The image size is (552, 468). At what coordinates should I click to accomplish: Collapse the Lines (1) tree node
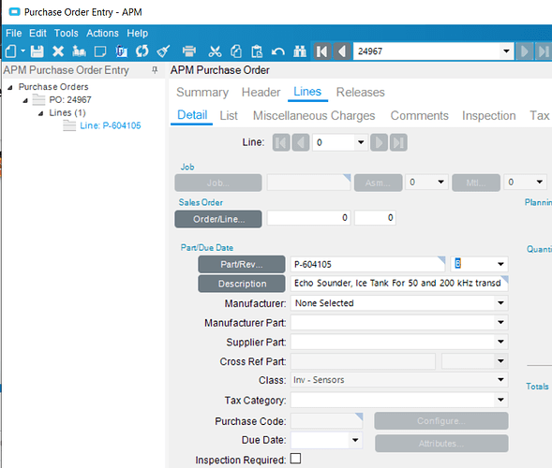point(41,113)
